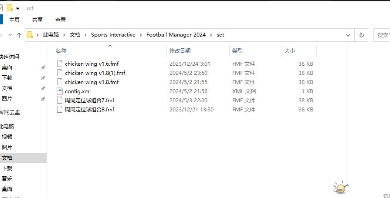Click the floating WPS assistant icon
The image size is (390, 198).
(x=340, y=188)
